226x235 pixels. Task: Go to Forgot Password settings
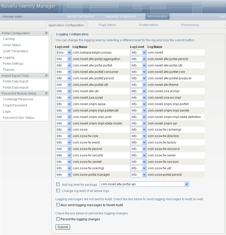coord(15,105)
